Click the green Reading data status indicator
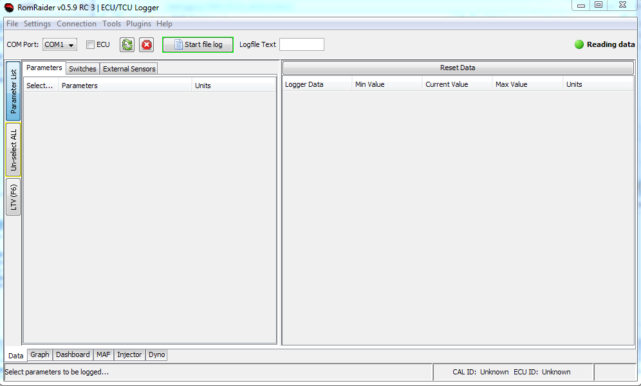The height and width of the screenshot is (386, 641). click(579, 44)
